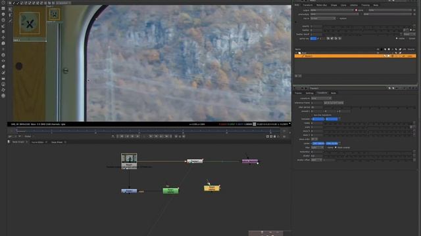Toggle the replace checkbox in Roto panel
This screenshot has width=421, height=236.
pyautogui.click(x=337, y=18)
